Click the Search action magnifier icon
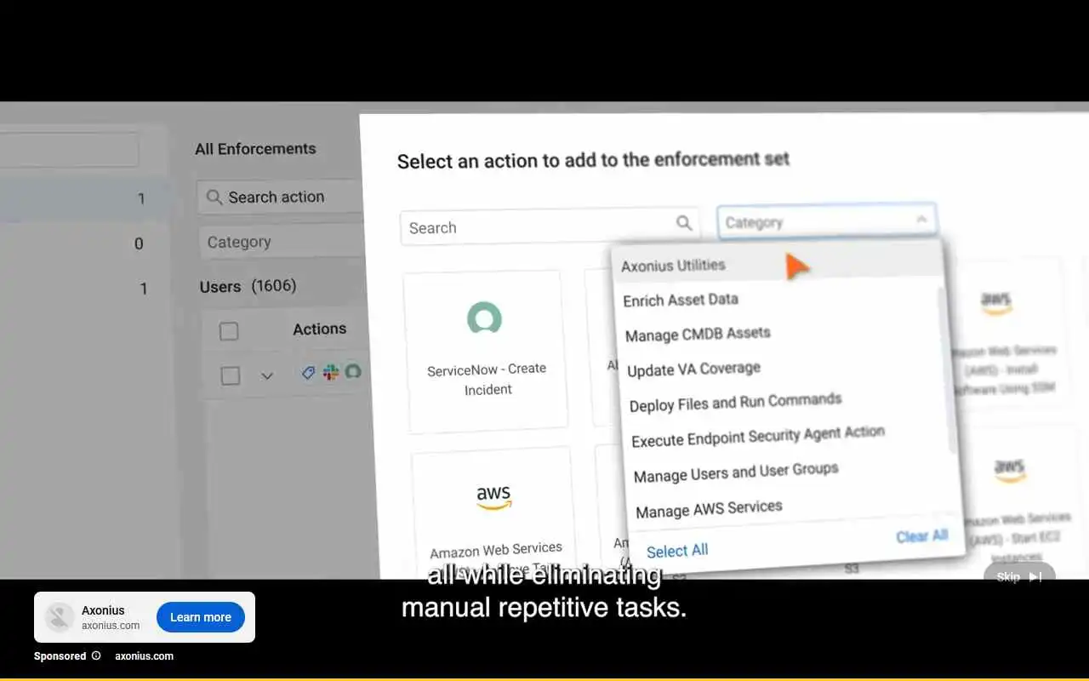The height and width of the screenshot is (681, 1089). [x=214, y=197]
